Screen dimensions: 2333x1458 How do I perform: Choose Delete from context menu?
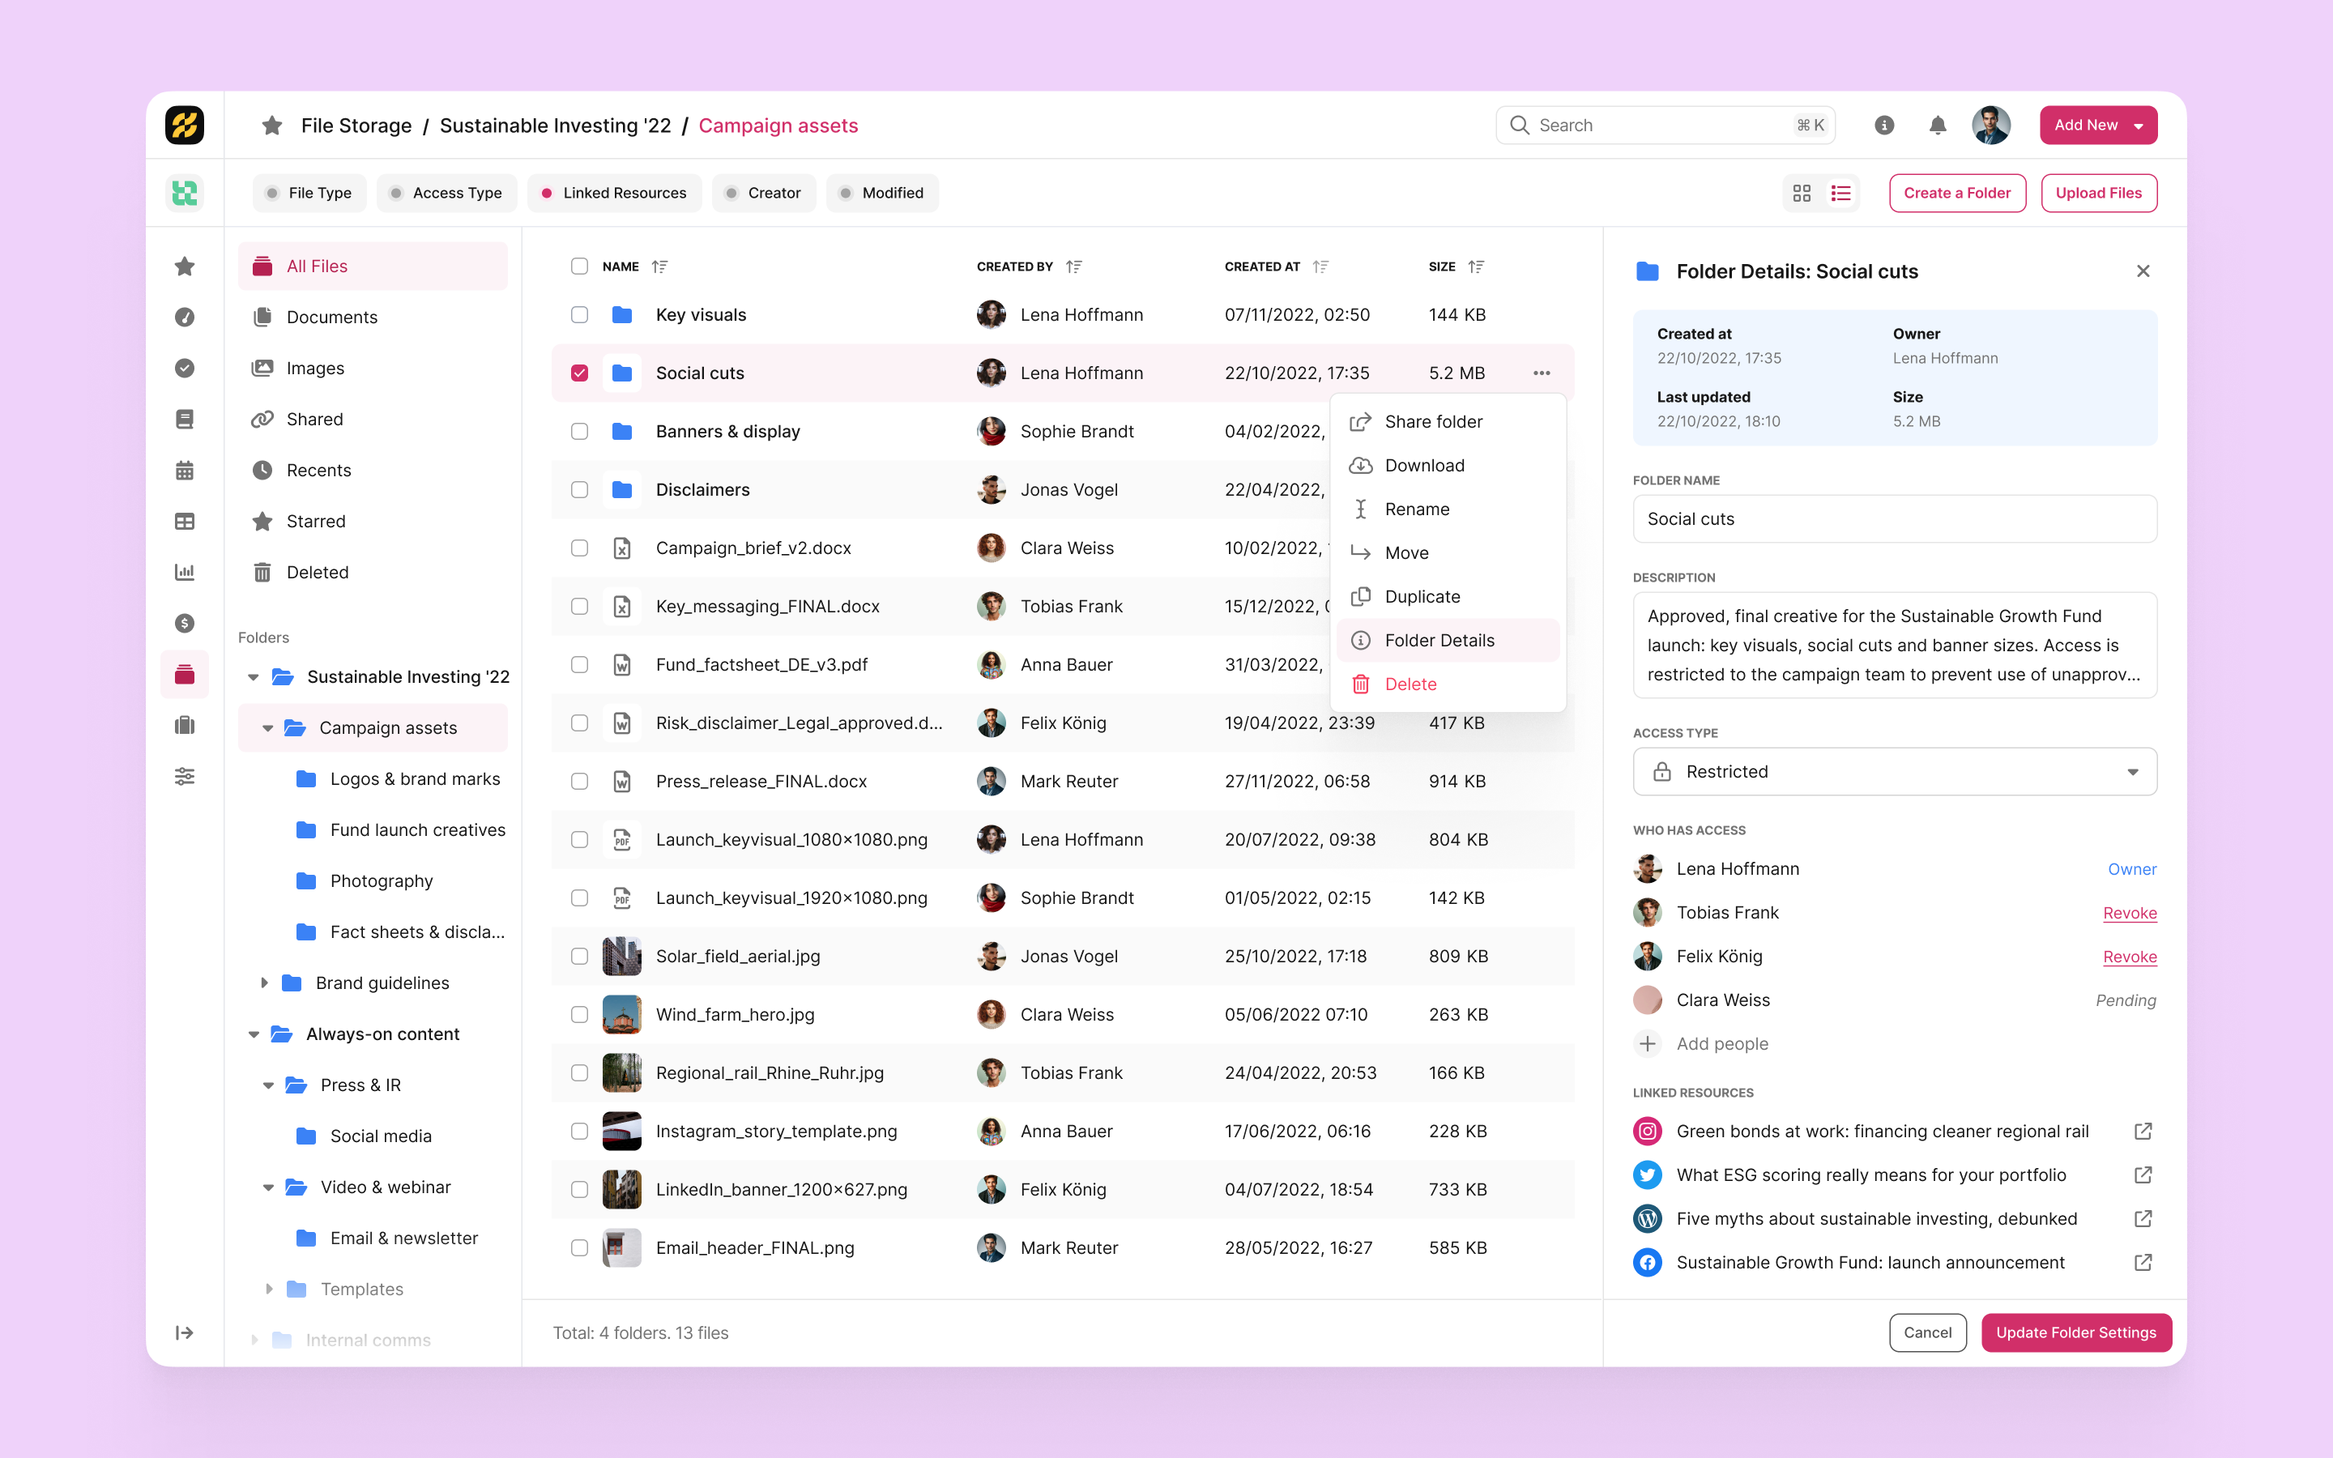1448,684
